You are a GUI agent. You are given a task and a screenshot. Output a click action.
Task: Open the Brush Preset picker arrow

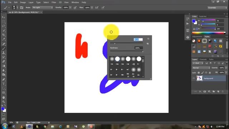(17, 8)
